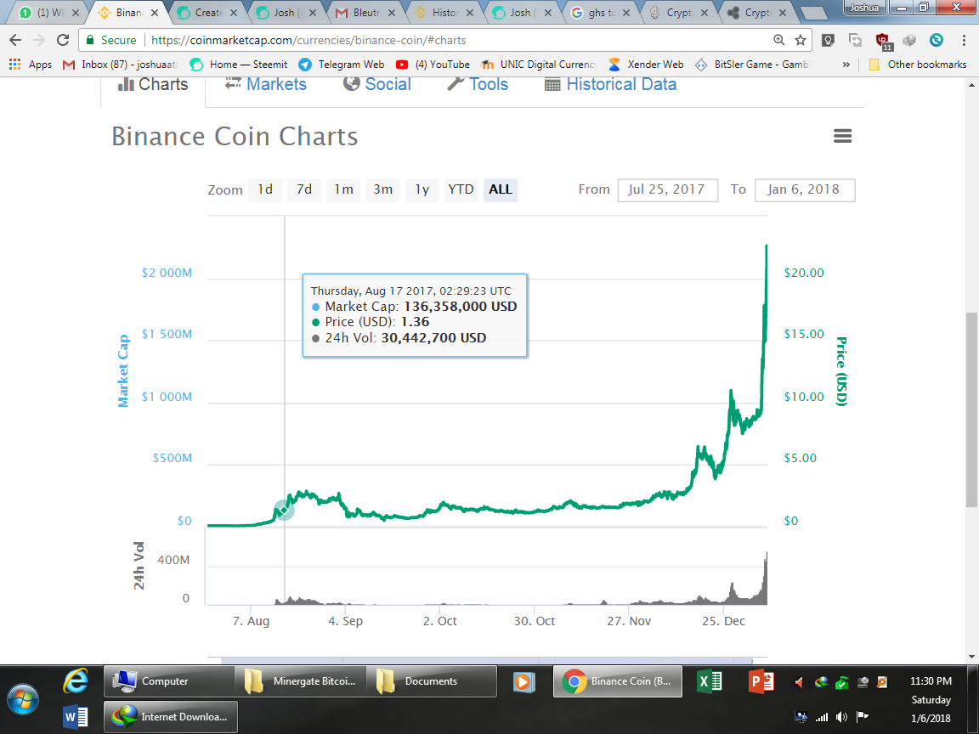Switch to the Bleutr Gmail browser tab

tap(365, 13)
